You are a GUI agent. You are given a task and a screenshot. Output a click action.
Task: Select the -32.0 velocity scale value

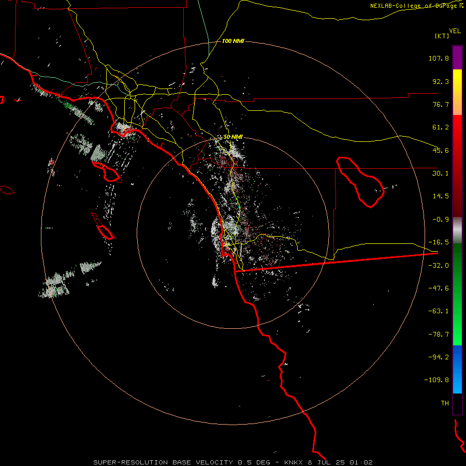(439, 266)
